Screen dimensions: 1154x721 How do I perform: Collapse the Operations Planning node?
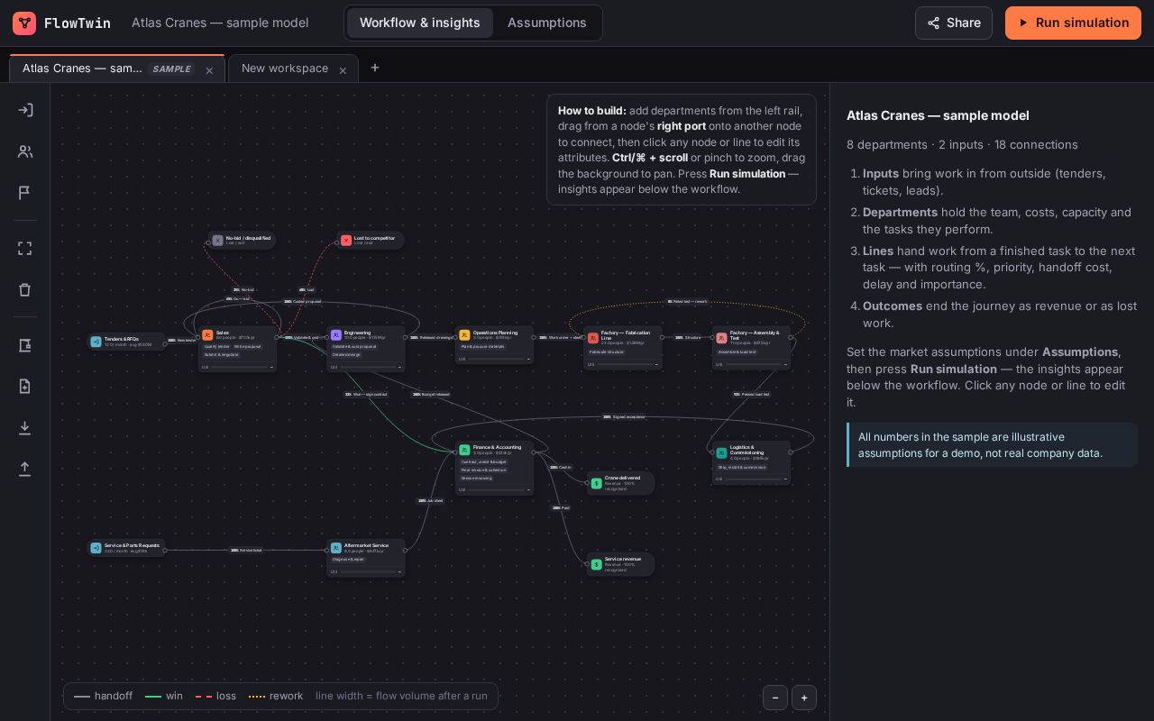tap(529, 359)
